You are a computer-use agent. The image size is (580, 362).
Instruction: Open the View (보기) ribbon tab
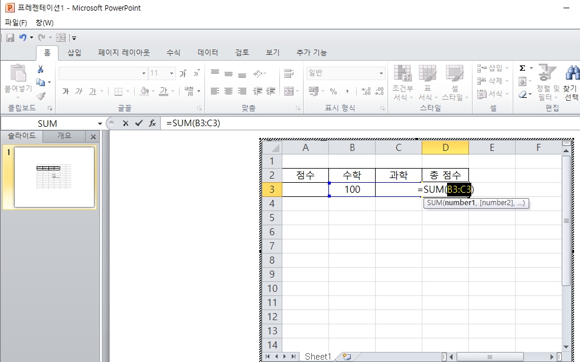273,53
